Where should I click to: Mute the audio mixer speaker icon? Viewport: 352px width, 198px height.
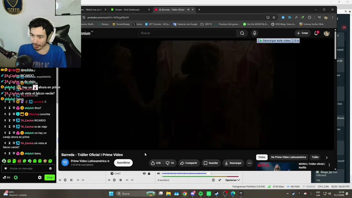tap(158, 174)
